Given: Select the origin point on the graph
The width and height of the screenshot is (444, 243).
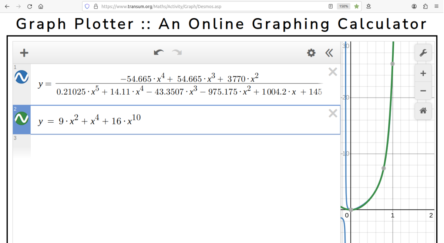Looking at the screenshot, I should [x=351, y=209].
